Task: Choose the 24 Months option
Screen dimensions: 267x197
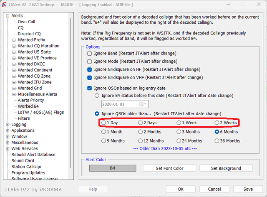Action: tap(179, 140)
